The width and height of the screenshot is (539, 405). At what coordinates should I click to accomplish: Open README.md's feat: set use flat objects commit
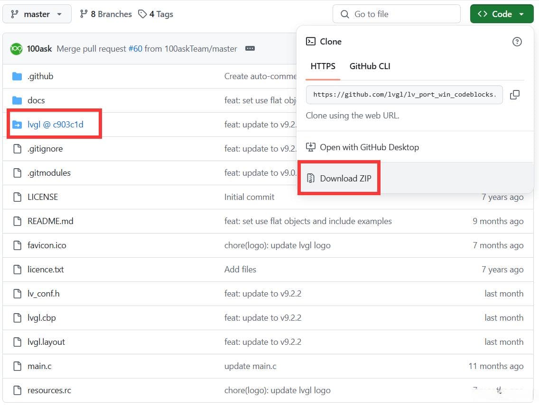pyautogui.click(x=308, y=221)
